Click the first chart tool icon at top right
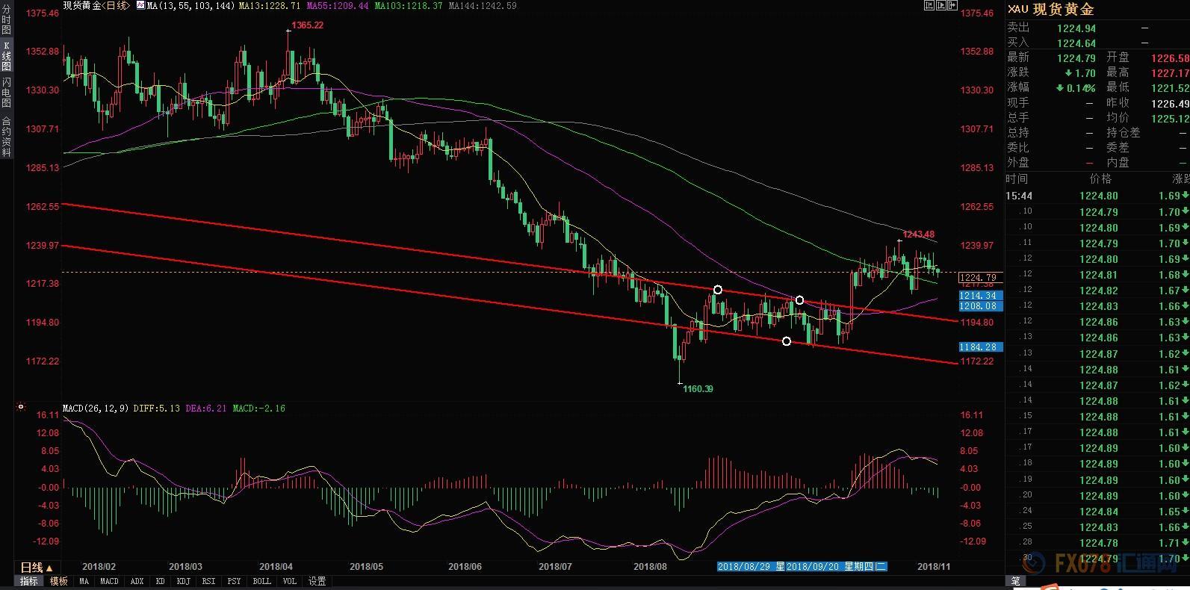Viewport: 1190px width, 590px height. coord(929,6)
